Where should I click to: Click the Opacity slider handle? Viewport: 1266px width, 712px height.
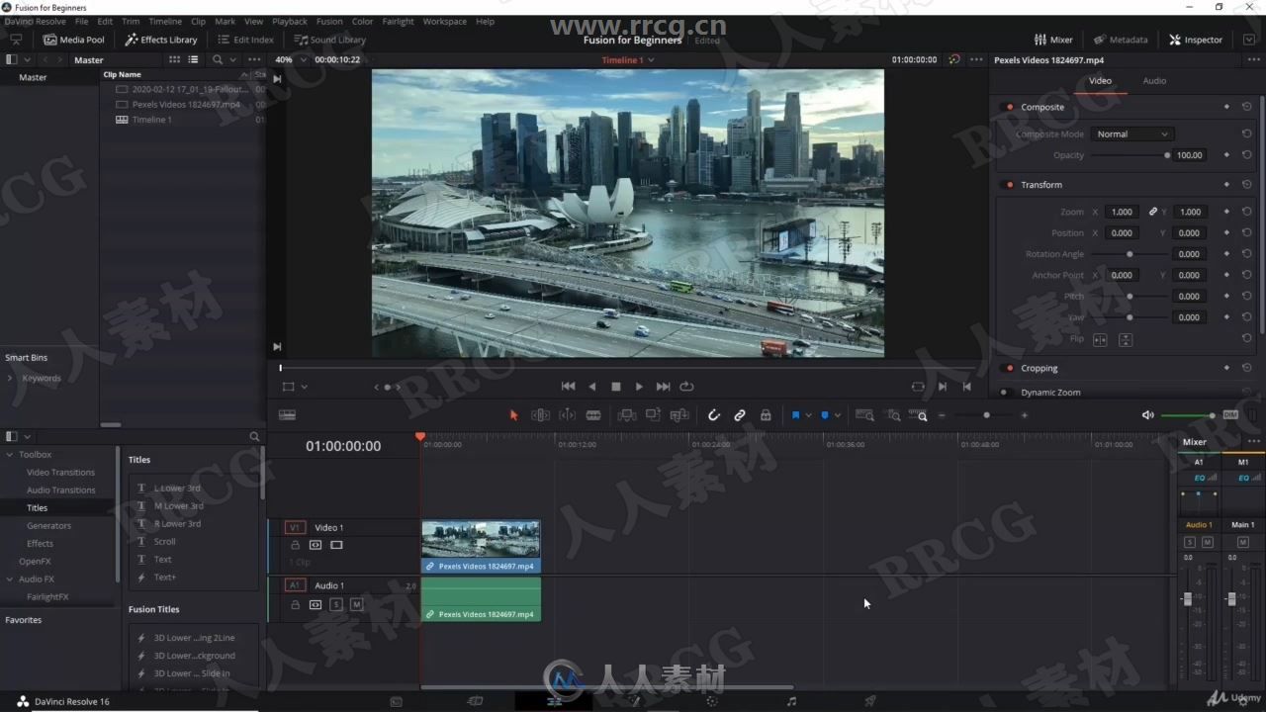(x=1167, y=155)
